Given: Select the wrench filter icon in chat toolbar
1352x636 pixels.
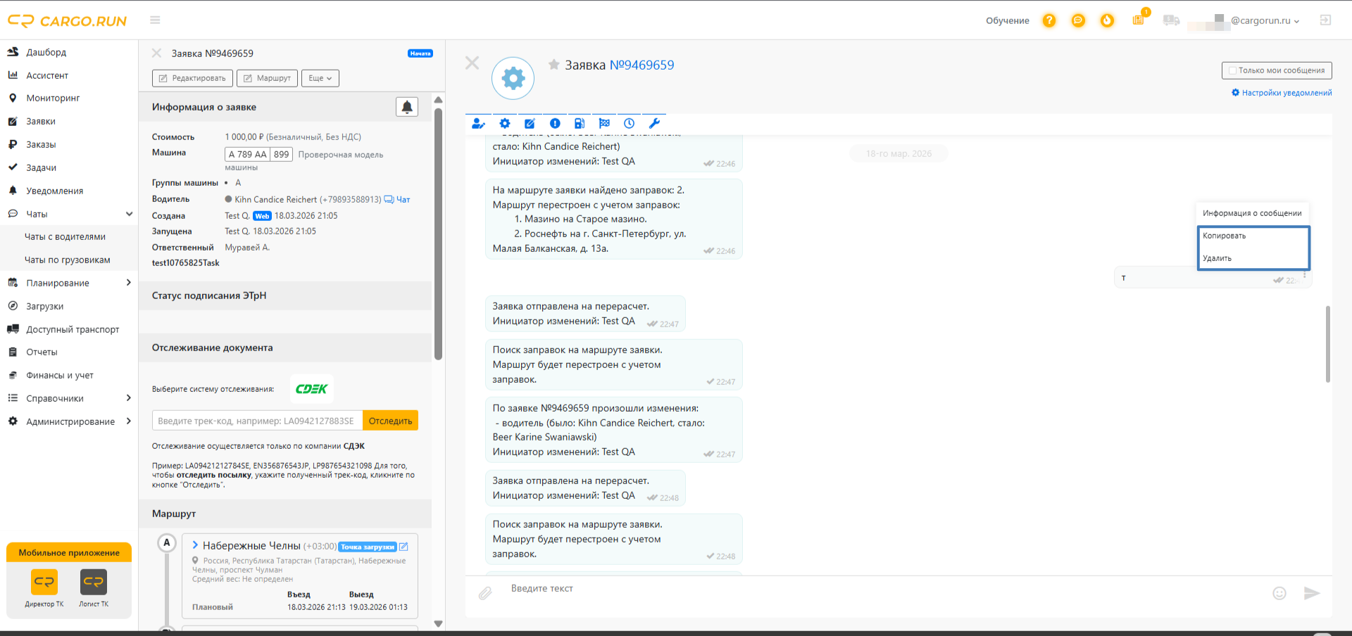Looking at the screenshot, I should point(654,124).
